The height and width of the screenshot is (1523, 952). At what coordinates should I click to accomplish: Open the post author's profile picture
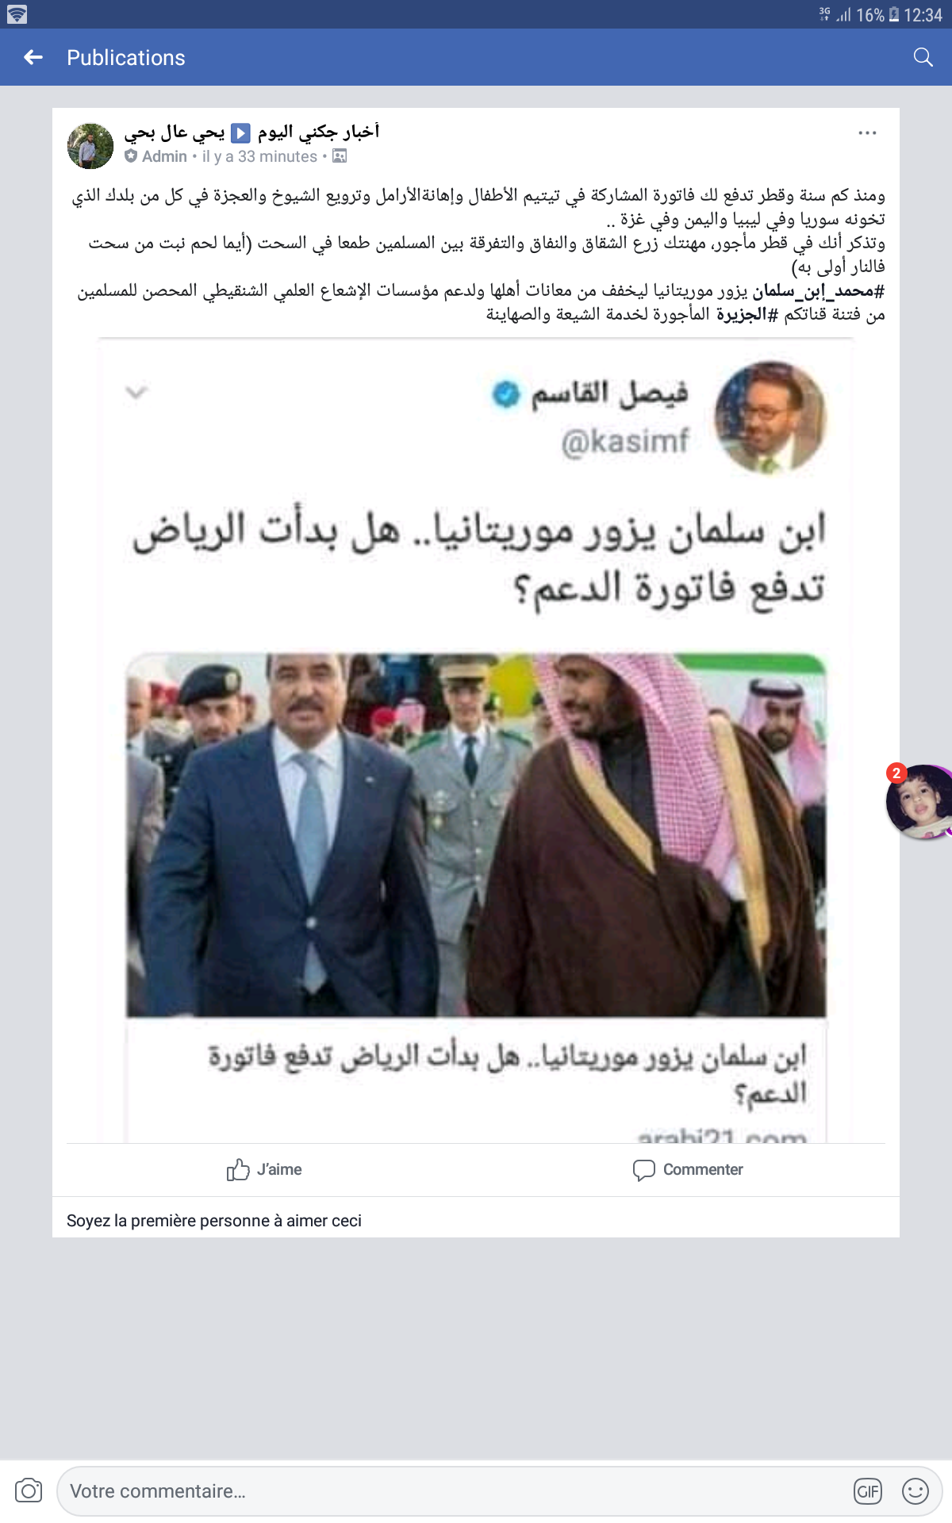point(90,146)
